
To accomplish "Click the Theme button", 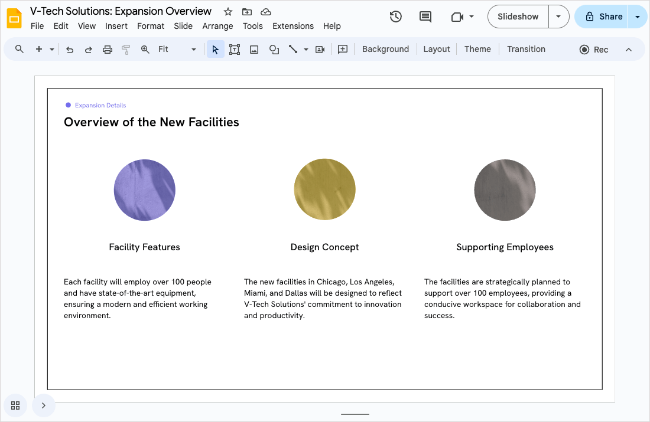I will tap(477, 49).
